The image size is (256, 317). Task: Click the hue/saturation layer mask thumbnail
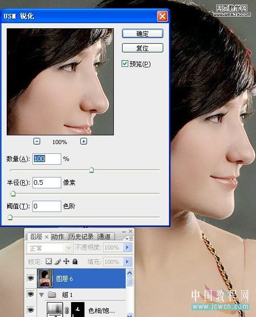[78, 309]
